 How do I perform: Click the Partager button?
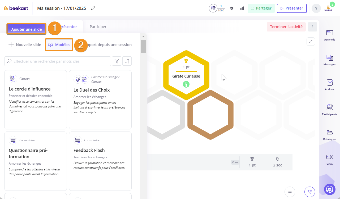pyautogui.click(x=261, y=8)
